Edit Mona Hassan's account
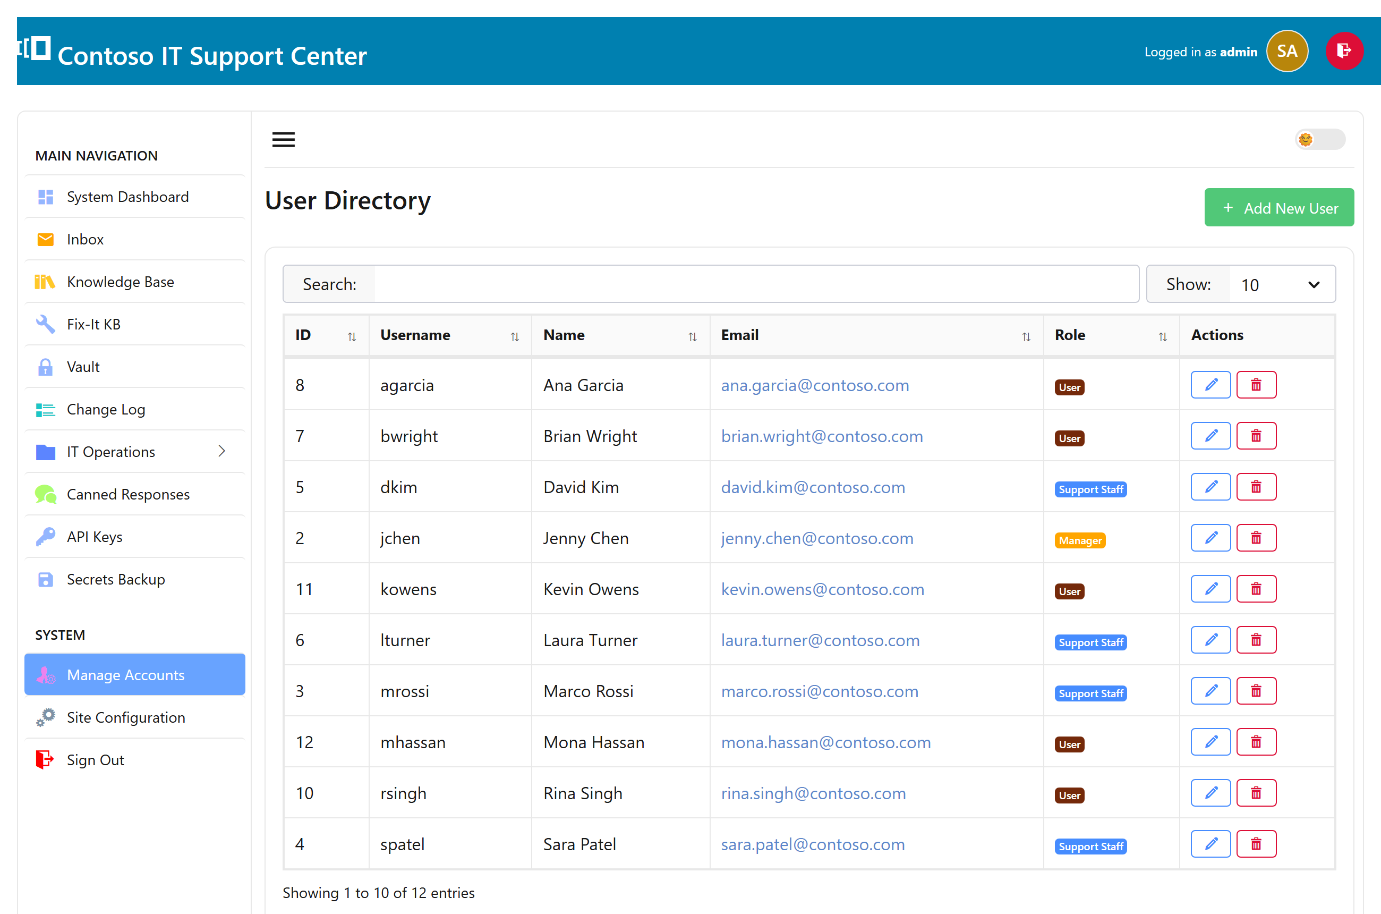1381x914 pixels. click(1210, 742)
